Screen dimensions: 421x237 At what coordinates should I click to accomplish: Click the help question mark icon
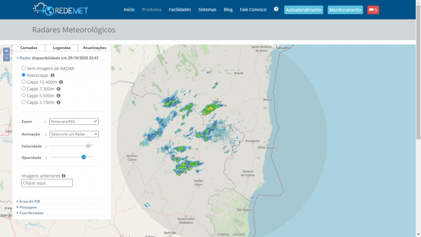pyautogui.click(x=276, y=9)
